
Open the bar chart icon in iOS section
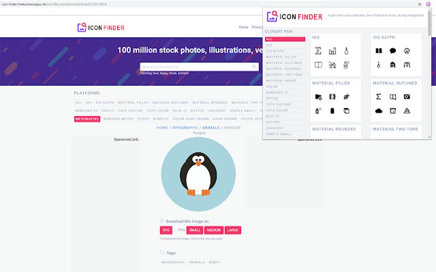coord(332,51)
